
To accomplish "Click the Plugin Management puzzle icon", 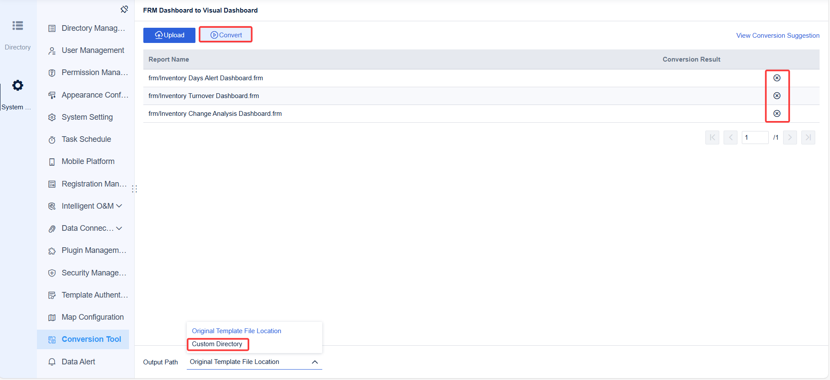I will pyautogui.click(x=52, y=251).
